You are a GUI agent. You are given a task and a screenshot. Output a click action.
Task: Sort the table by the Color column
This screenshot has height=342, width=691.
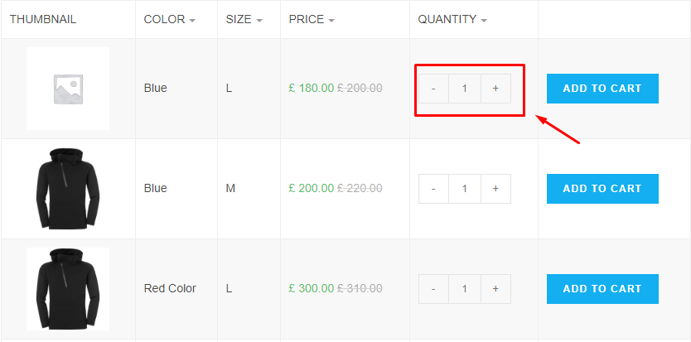pyautogui.click(x=169, y=19)
